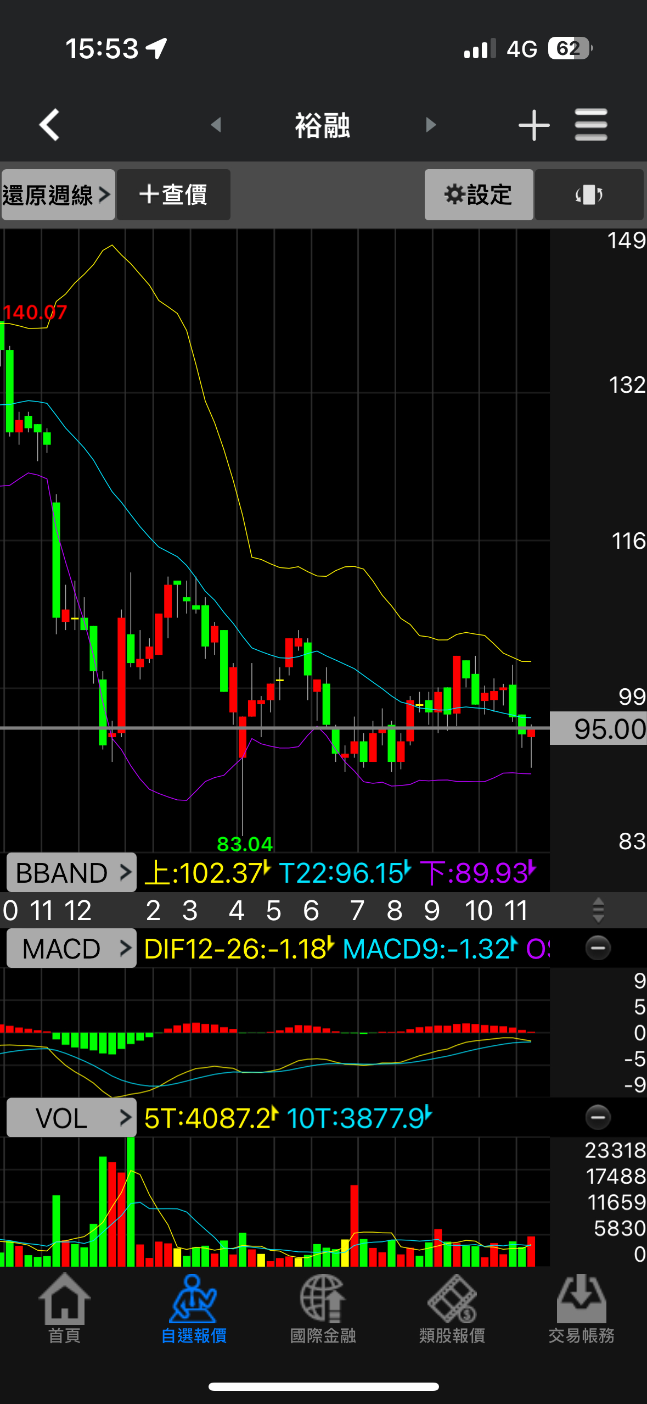Image resolution: width=647 pixels, height=1404 pixels.
Task: Collapse the VOL panel with minus icon
Action: tap(598, 1117)
